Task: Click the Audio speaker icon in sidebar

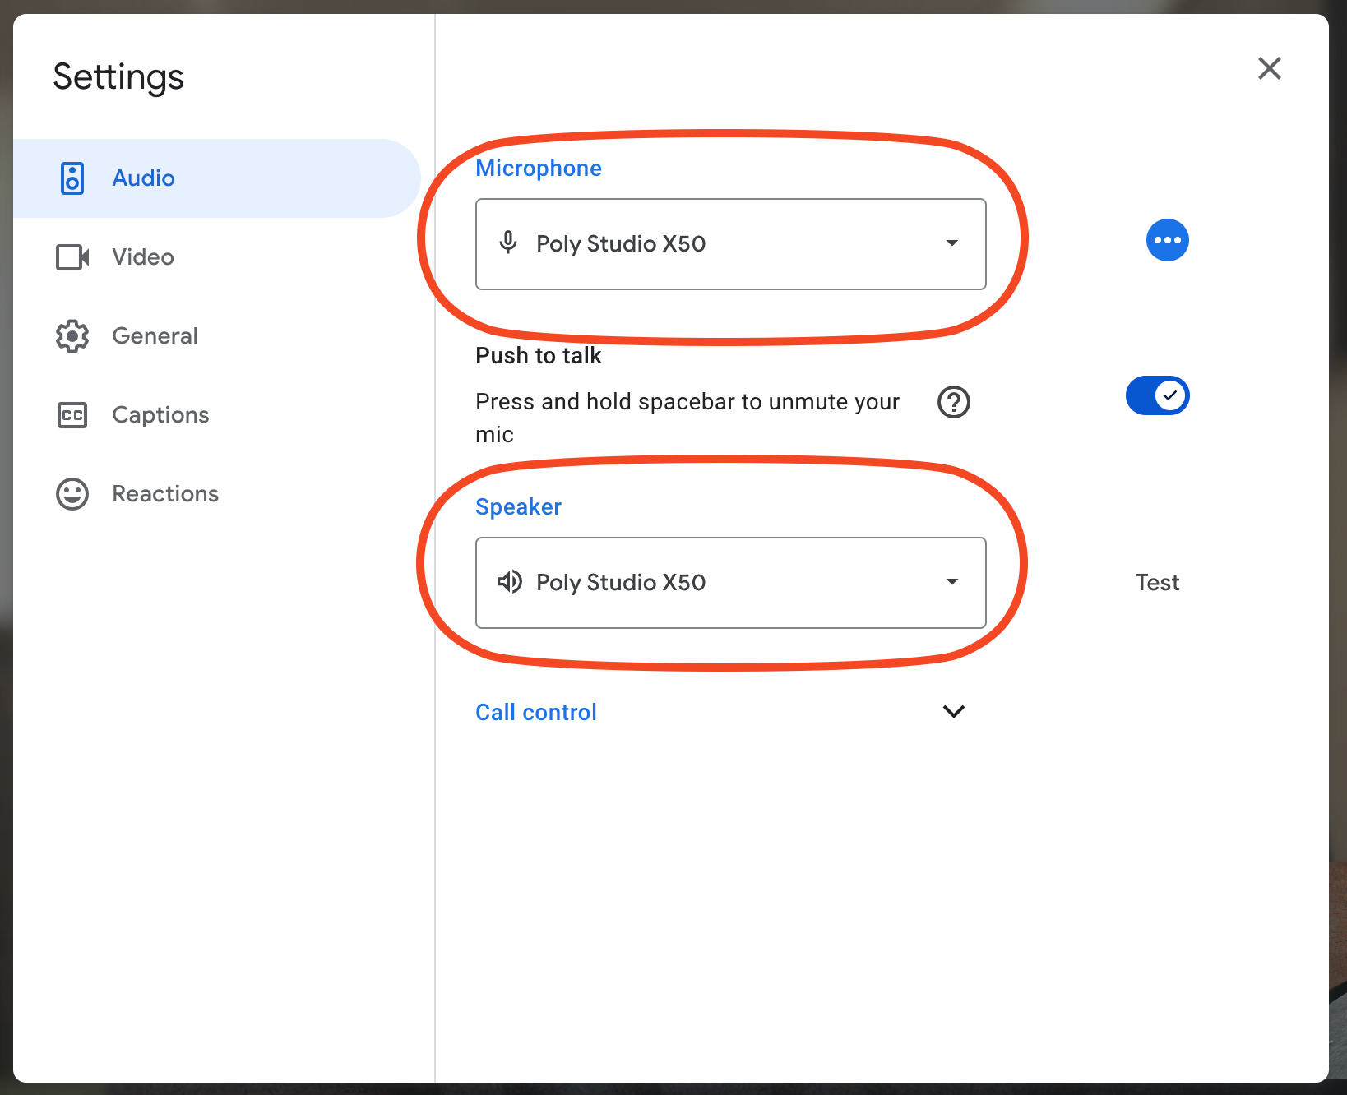Action: (x=72, y=178)
